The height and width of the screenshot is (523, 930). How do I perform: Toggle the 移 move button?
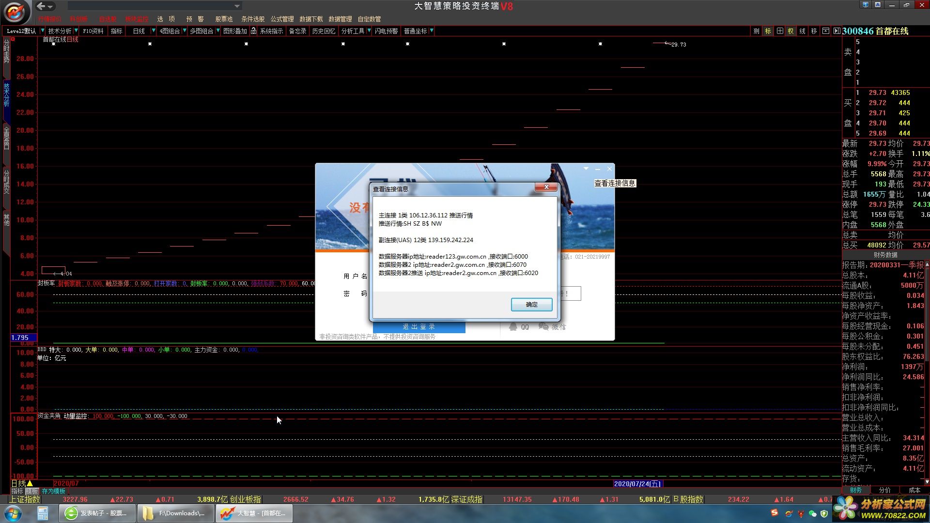pos(814,31)
